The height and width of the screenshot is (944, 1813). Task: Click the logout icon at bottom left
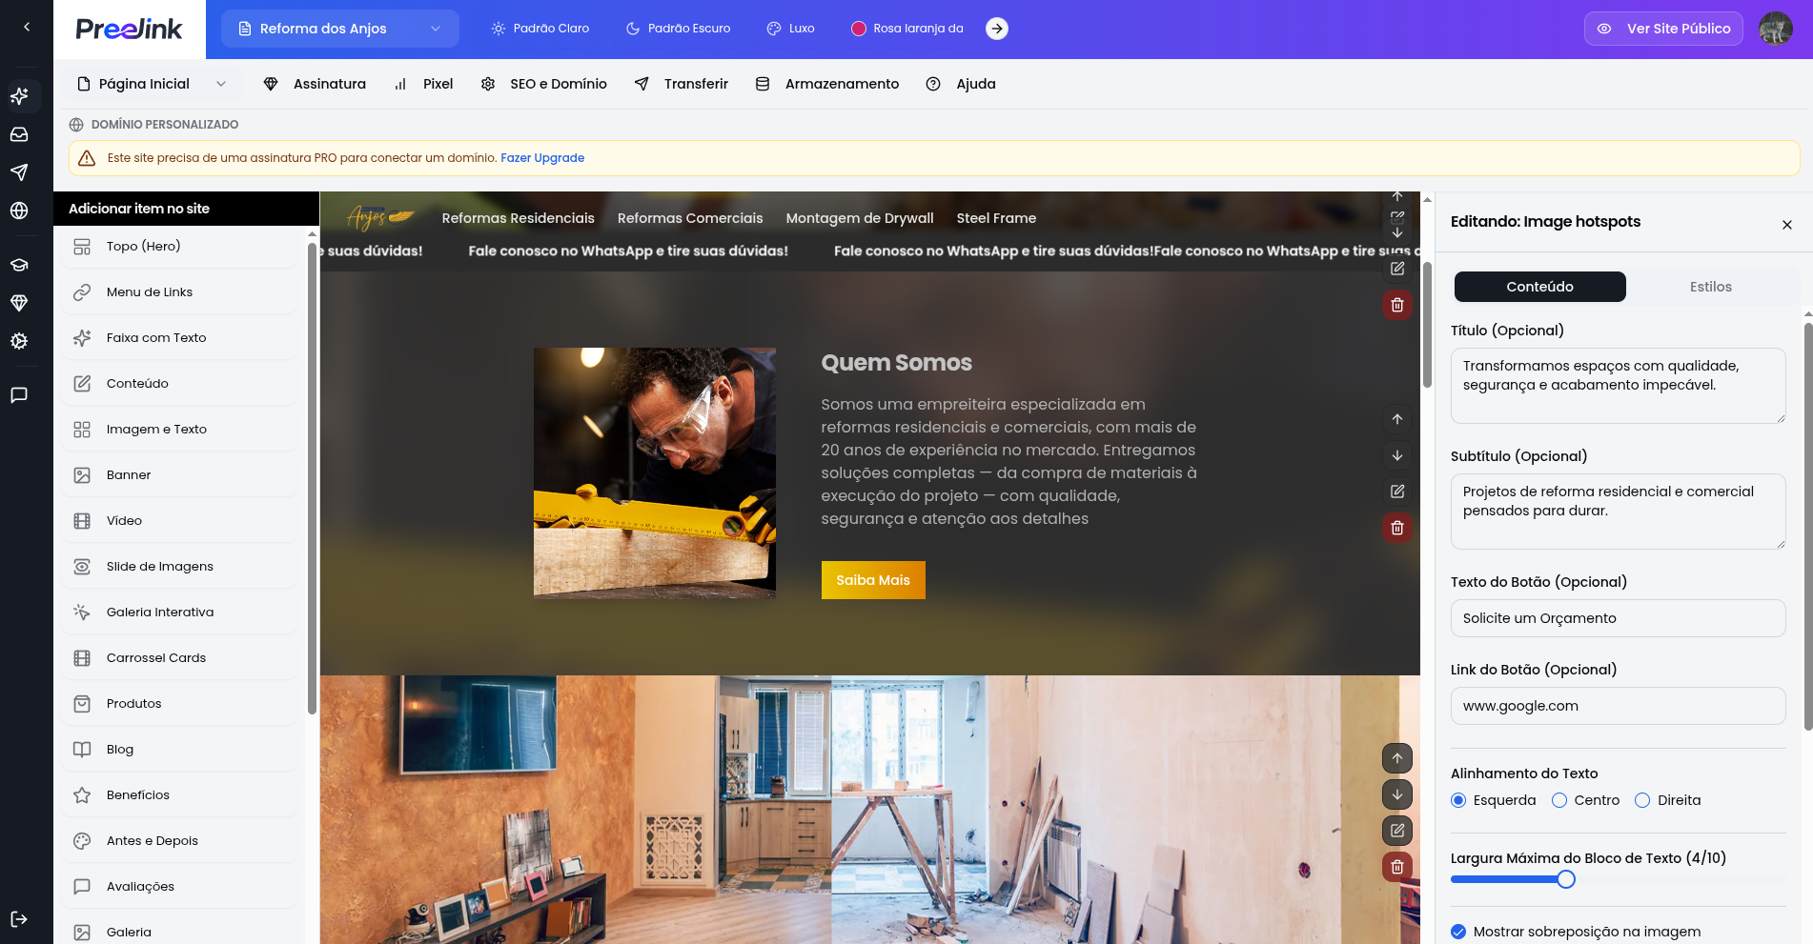(x=19, y=919)
